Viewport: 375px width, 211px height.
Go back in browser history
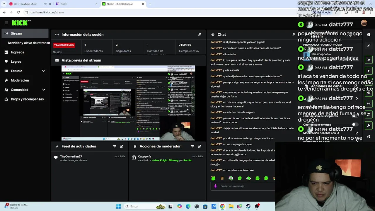[4, 12]
